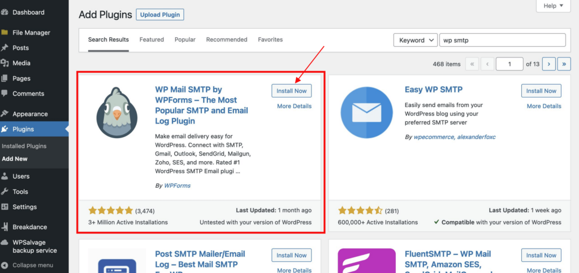Open the Keyword search type dropdown
Image resolution: width=579 pixels, height=273 pixels.
[x=415, y=40]
